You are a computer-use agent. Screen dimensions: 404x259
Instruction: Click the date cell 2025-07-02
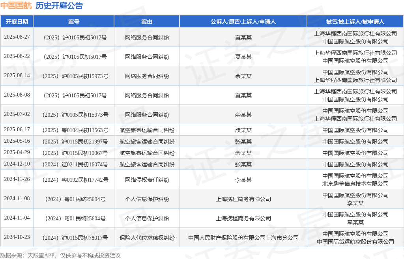point(17,114)
